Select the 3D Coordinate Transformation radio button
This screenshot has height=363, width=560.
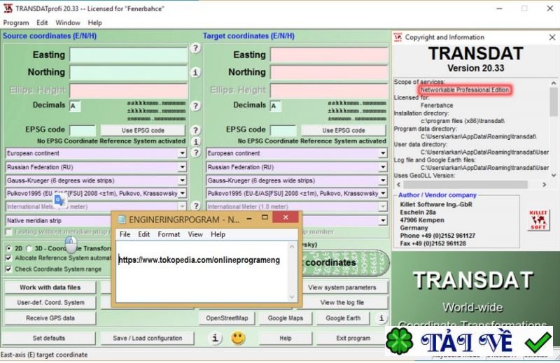29,248
